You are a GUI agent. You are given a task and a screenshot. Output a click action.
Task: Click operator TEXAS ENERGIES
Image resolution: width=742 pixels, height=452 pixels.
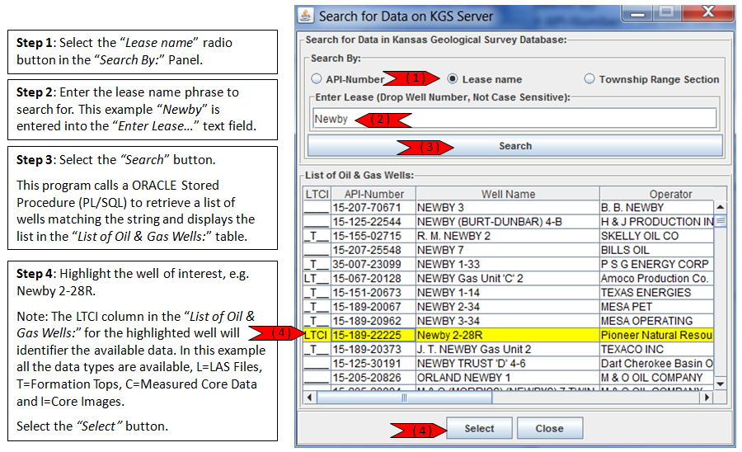[x=657, y=293]
